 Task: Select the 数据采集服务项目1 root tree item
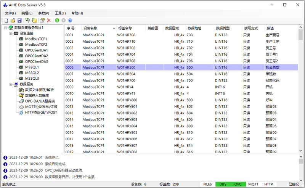29,27
